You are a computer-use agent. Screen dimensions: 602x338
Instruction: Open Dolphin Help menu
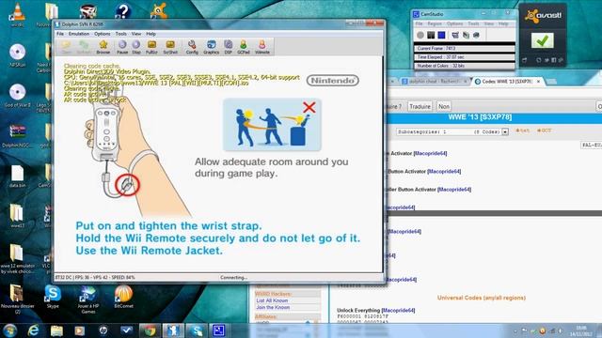coord(150,34)
